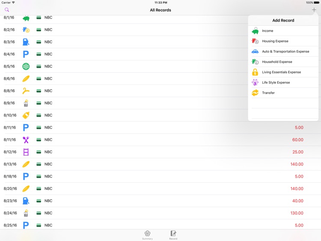
Task: Click soap dispenser icon on 8/24/16
Action: [x=26, y=213]
